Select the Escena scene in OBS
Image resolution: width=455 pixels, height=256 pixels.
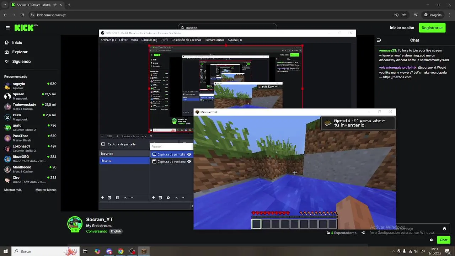coord(124,161)
